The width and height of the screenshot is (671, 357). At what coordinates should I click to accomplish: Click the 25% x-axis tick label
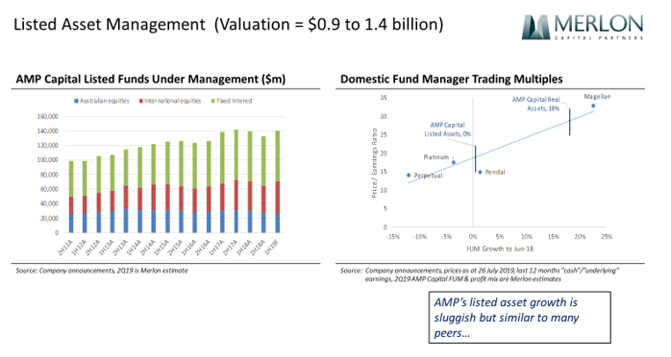pyautogui.click(x=607, y=237)
